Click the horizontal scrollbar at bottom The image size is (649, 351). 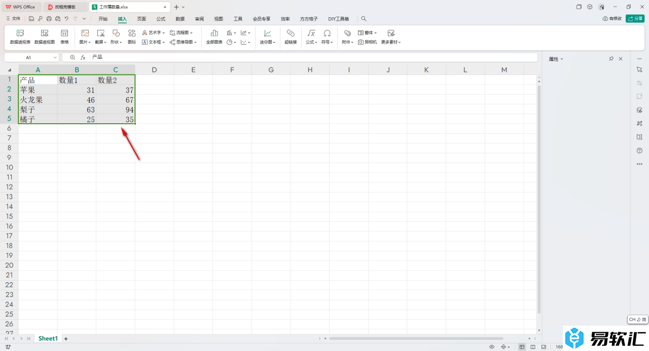(416, 338)
